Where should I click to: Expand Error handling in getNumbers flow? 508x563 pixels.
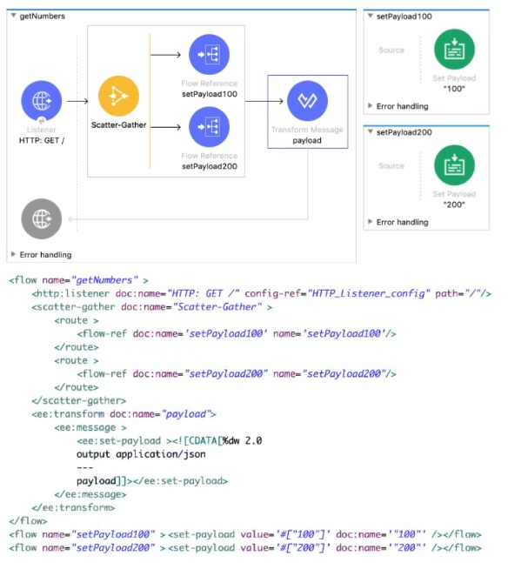tap(13, 254)
